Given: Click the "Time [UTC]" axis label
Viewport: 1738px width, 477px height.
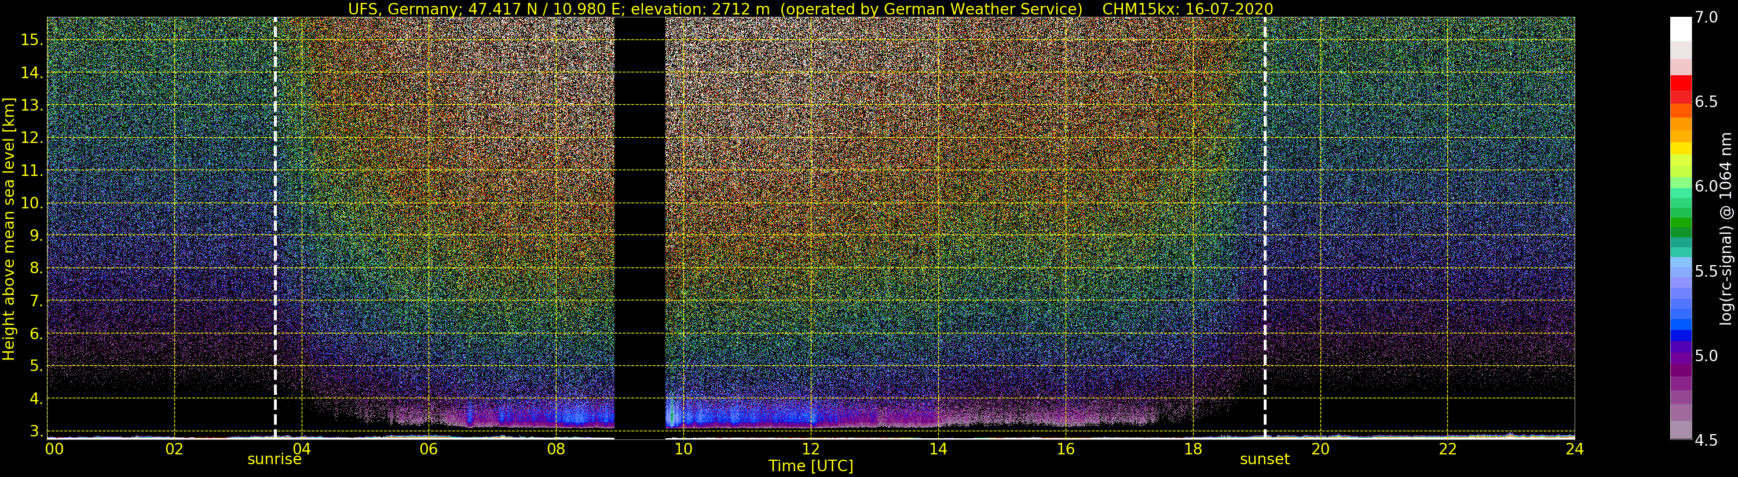Looking at the screenshot, I should (811, 465).
